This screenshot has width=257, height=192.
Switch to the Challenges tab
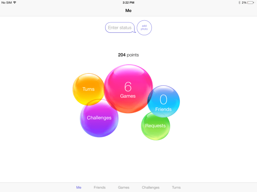pyautogui.click(x=151, y=188)
